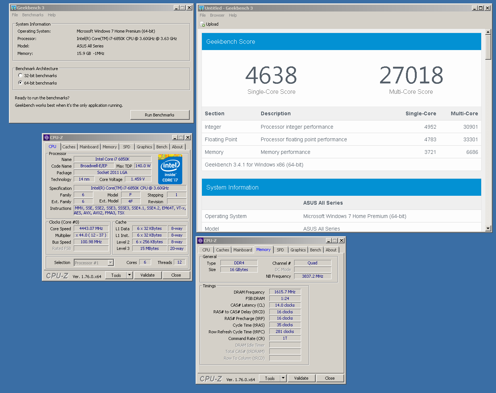Click the Close button in the CPU-Z CPU window
The width and height of the screenshot is (496, 393).
click(176, 275)
